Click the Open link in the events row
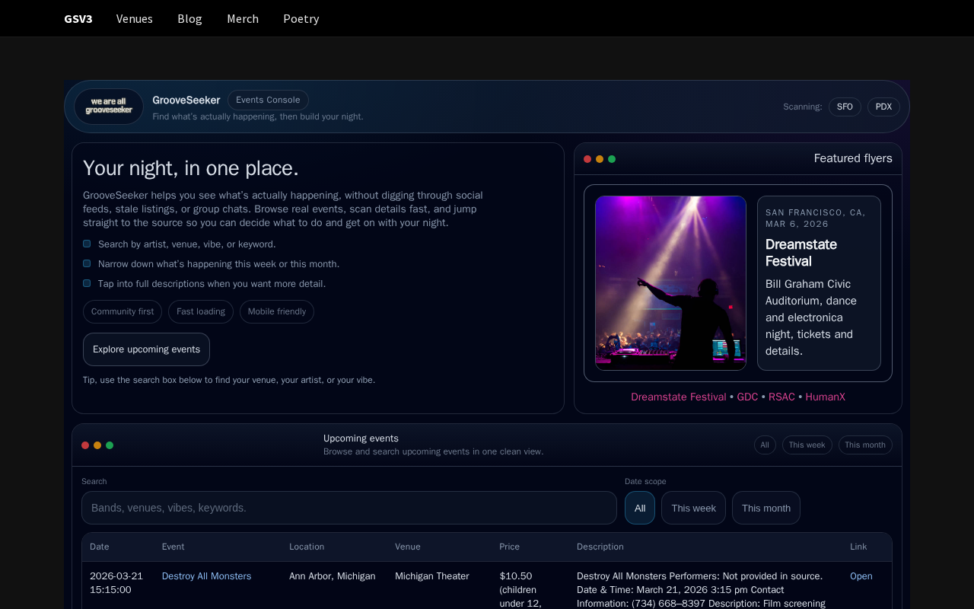The image size is (974, 609). coord(861,576)
